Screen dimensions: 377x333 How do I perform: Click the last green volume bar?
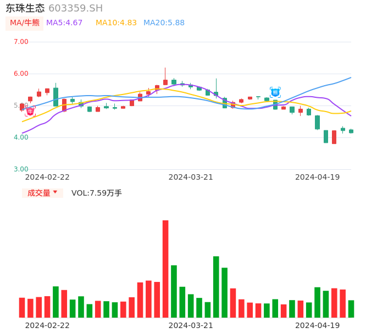pos(351,309)
